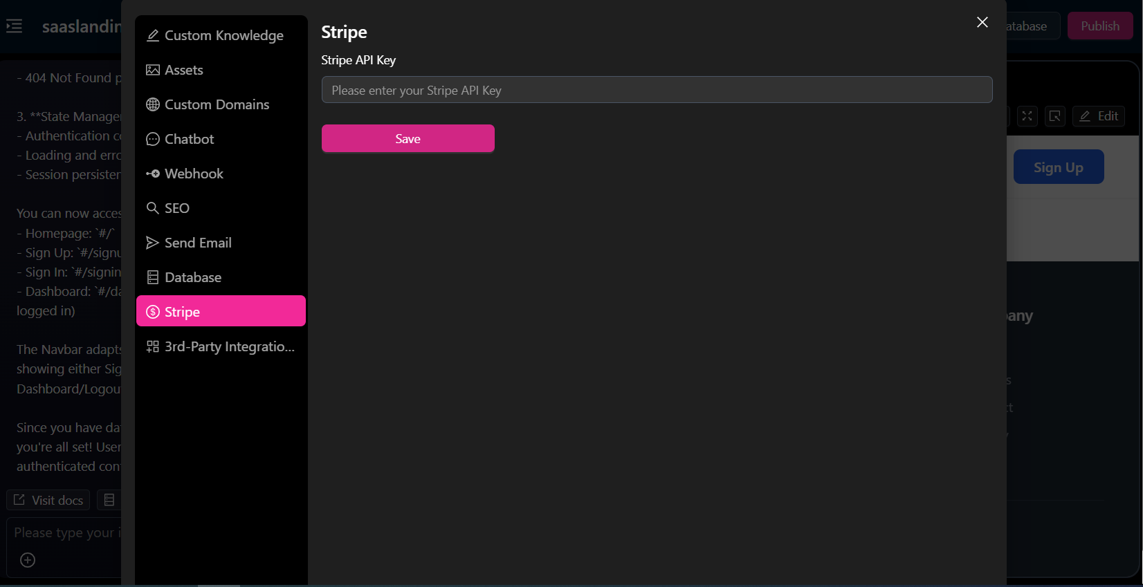The image size is (1143, 587).
Task: Click the paper plane Send Email icon
Action: [x=153, y=243]
